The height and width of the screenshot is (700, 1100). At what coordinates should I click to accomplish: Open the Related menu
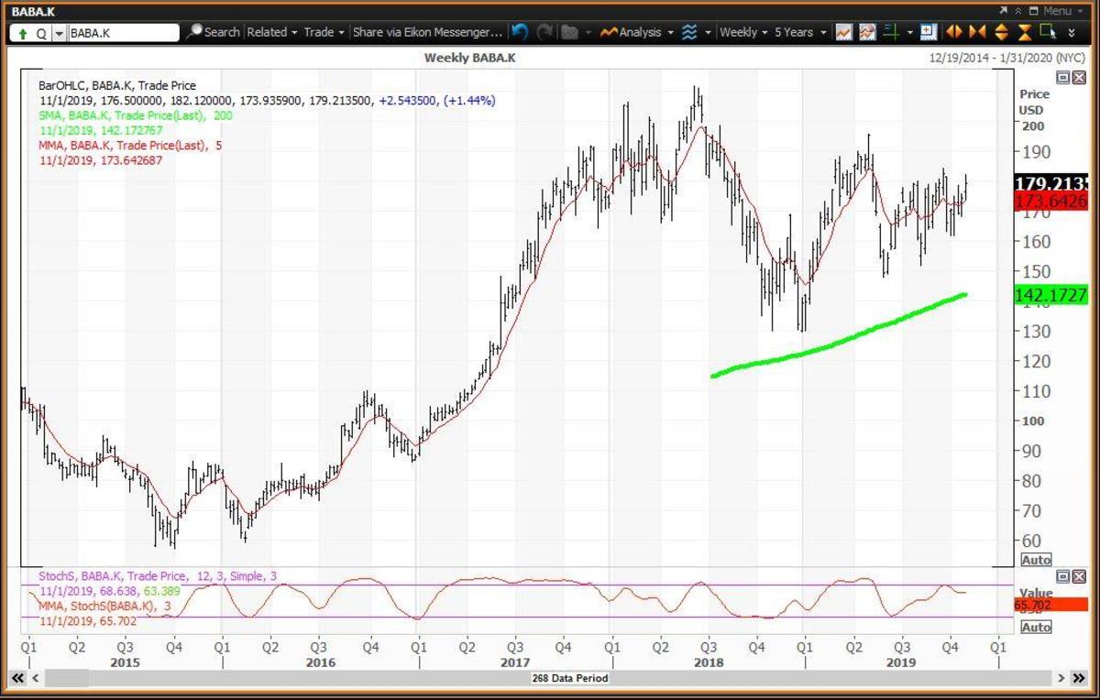click(x=271, y=32)
